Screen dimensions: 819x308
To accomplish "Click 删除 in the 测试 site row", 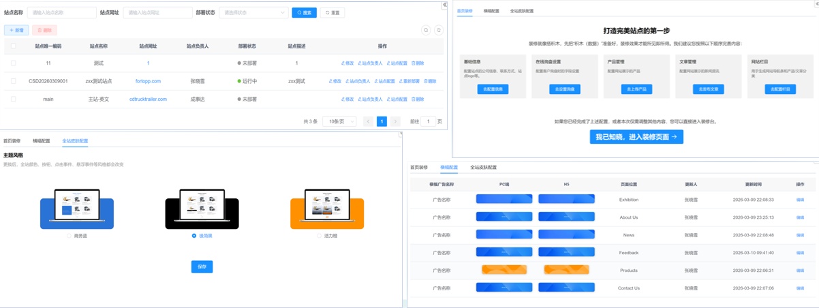I will [x=418, y=63].
